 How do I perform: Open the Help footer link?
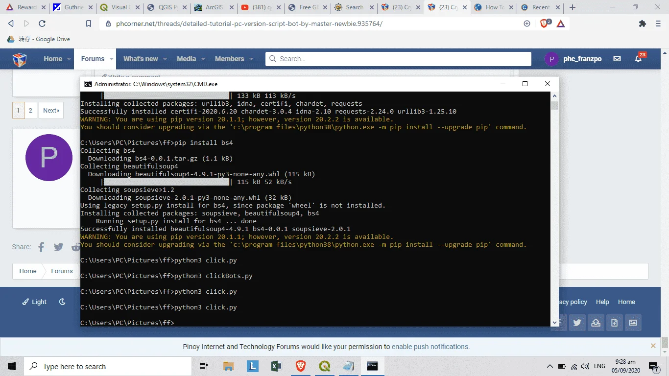coord(602,302)
